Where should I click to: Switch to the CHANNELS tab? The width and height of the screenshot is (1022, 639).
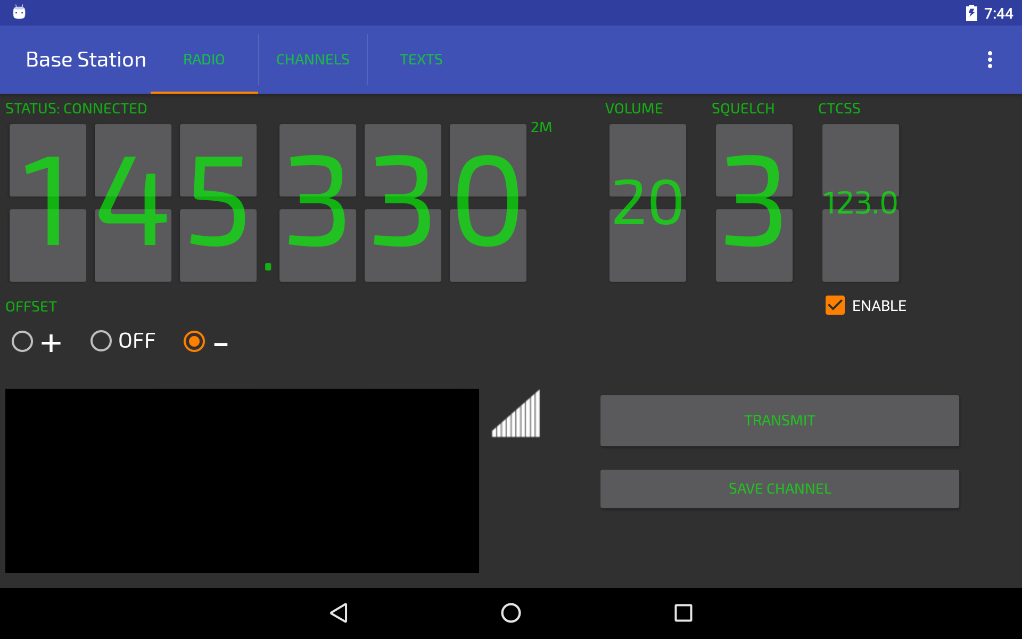click(x=312, y=59)
